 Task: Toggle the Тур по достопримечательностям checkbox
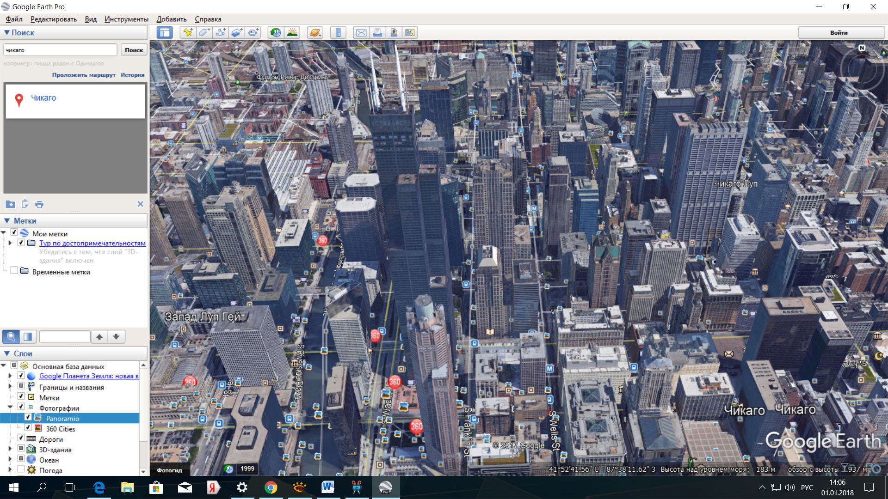pos(21,243)
